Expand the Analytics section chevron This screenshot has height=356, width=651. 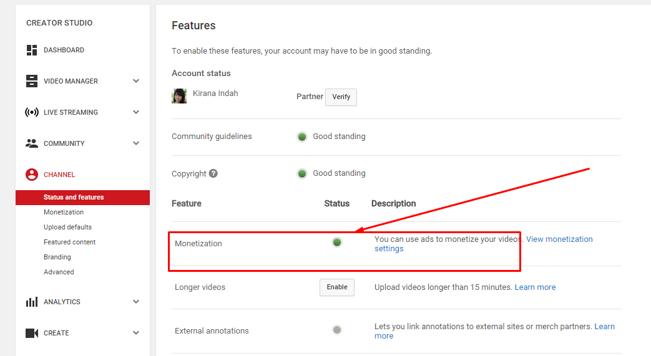(136, 302)
